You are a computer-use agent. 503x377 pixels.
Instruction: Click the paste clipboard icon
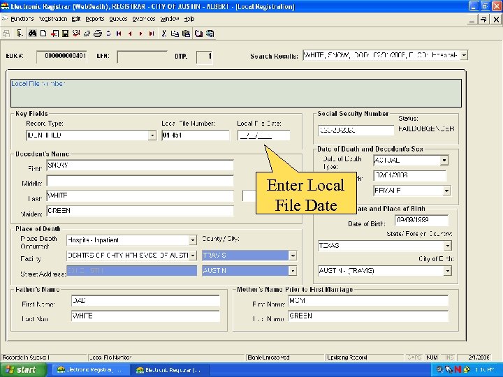pyautogui.click(x=187, y=33)
